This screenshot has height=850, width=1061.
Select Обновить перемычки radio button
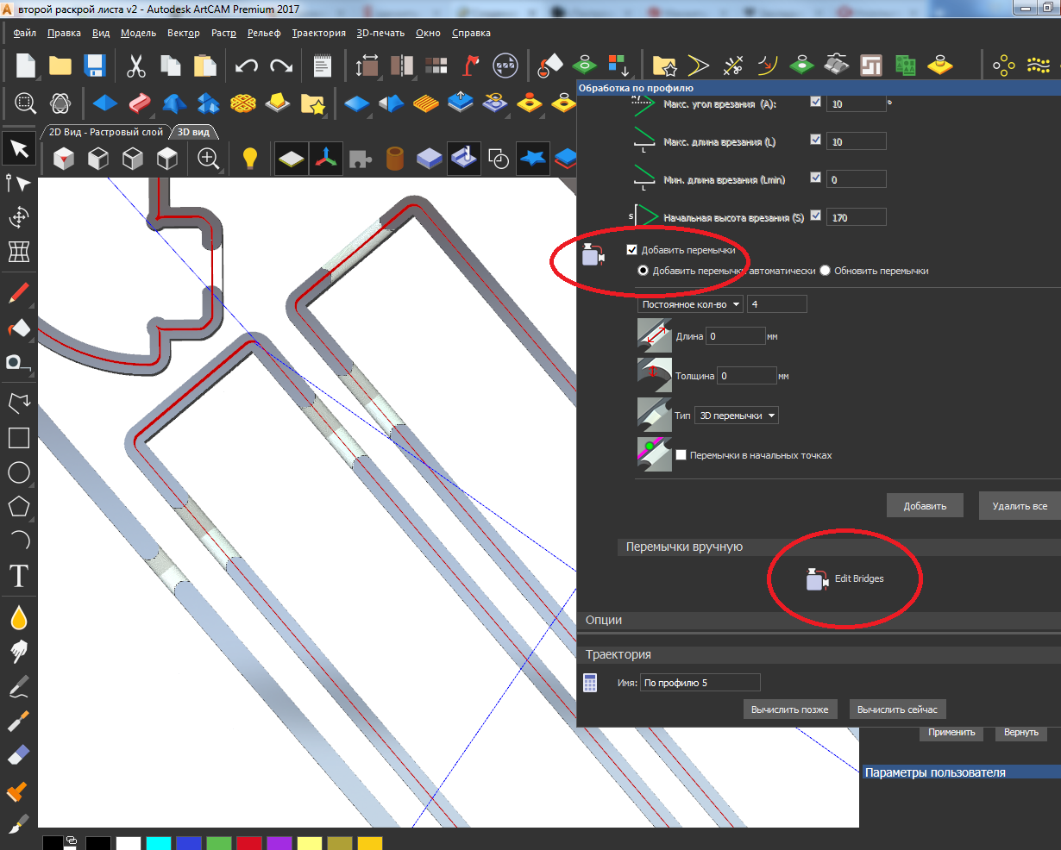825,271
